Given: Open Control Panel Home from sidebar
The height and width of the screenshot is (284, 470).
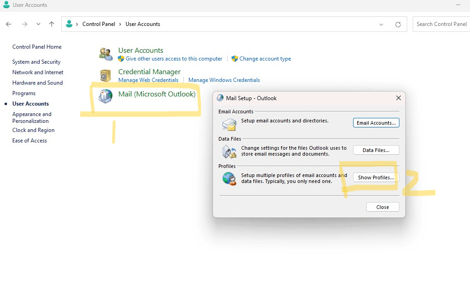Looking at the screenshot, I should [37, 46].
